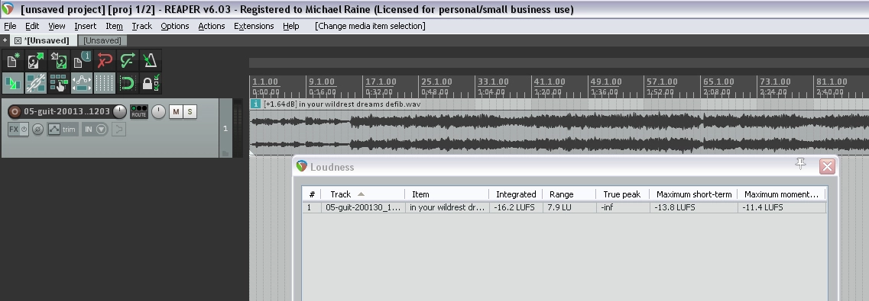Image resolution: width=869 pixels, height=301 pixels.
Task: Toggle the green magnet snap icon
Action: (127, 83)
